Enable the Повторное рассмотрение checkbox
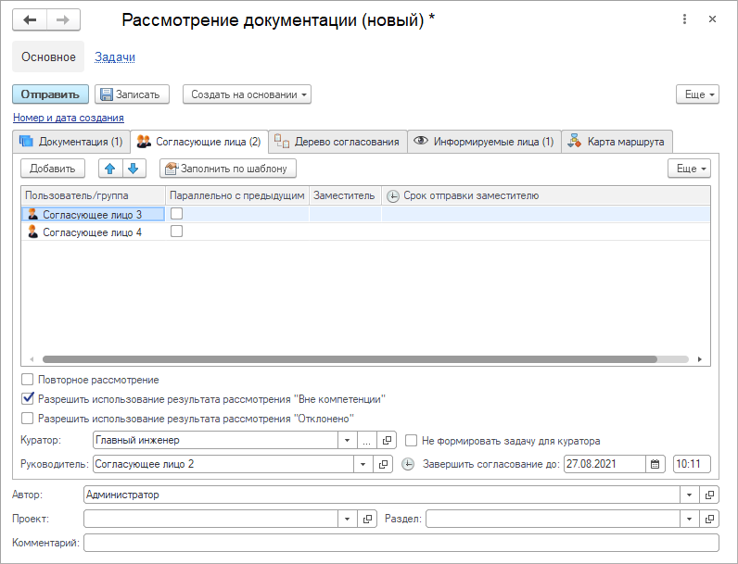738x564 pixels. coord(27,380)
